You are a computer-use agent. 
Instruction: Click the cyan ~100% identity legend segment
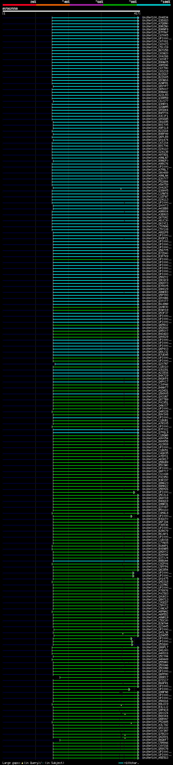click(154, 5)
